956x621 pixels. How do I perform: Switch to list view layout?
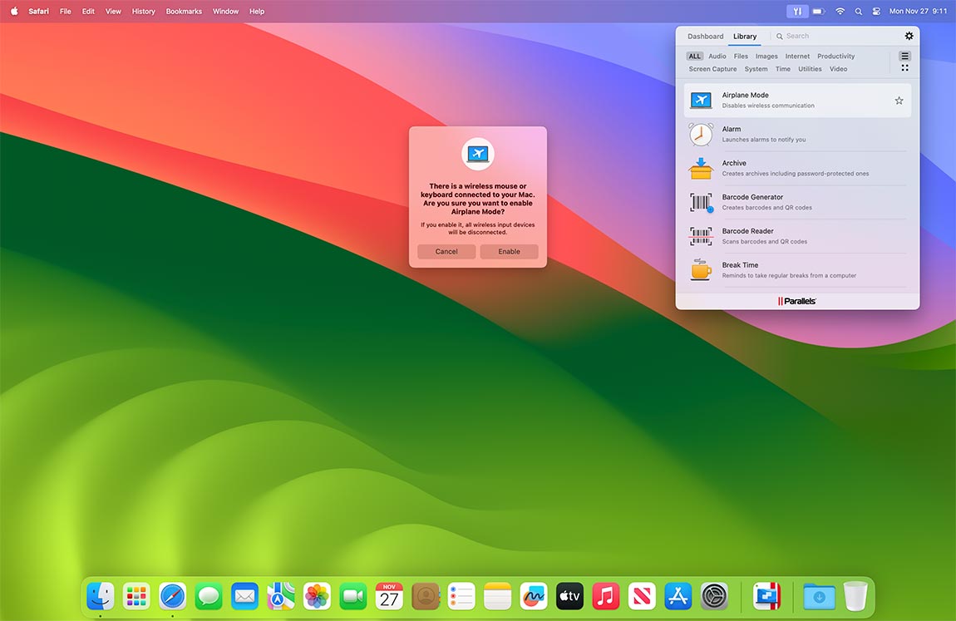904,56
